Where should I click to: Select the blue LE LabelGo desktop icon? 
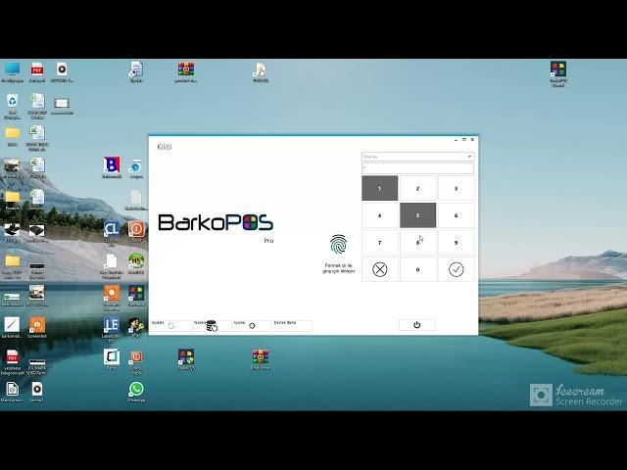click(x=112, y=329)
